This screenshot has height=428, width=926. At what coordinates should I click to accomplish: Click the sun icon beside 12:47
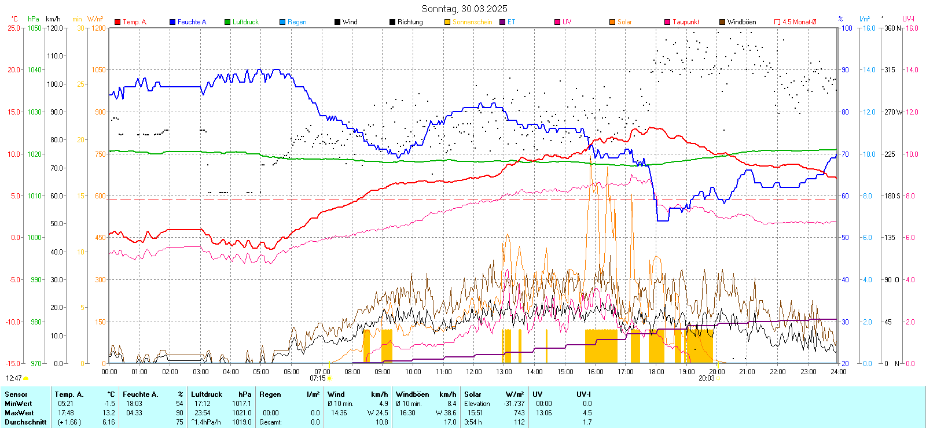pos(25,378)
